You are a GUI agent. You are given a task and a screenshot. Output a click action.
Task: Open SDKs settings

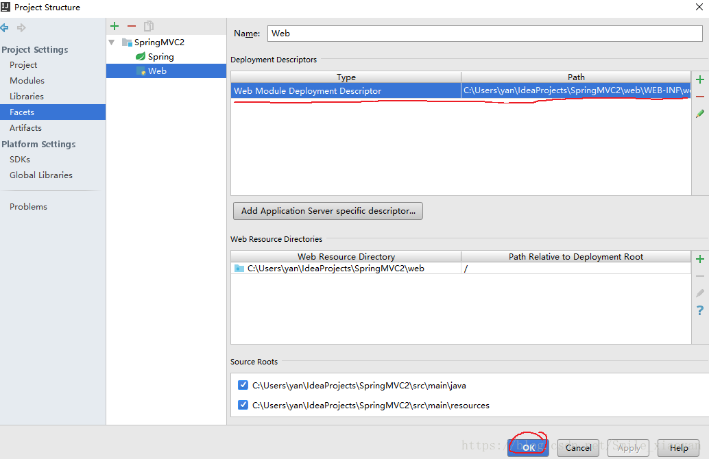tap(20, 160)
